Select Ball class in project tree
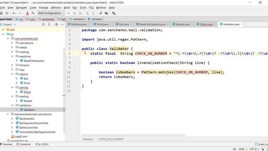Image resolution: width=268 pixels, height=151 pixels. (26, 78)
